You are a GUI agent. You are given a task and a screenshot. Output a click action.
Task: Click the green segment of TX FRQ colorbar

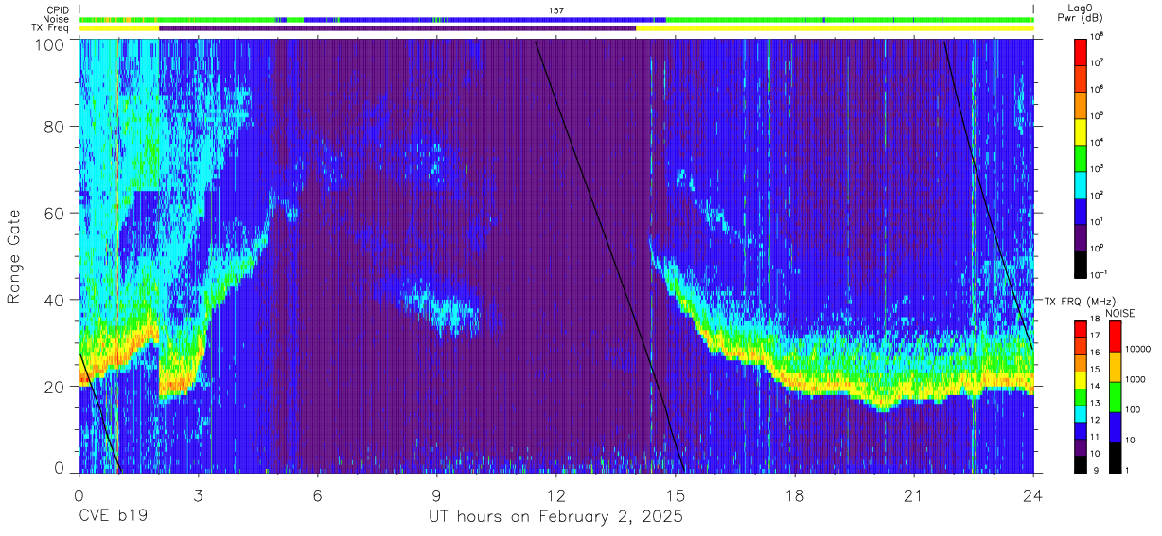(x=1081, y=397)
